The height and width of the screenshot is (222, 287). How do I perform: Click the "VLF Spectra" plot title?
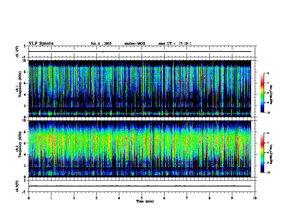coord(41,44)
